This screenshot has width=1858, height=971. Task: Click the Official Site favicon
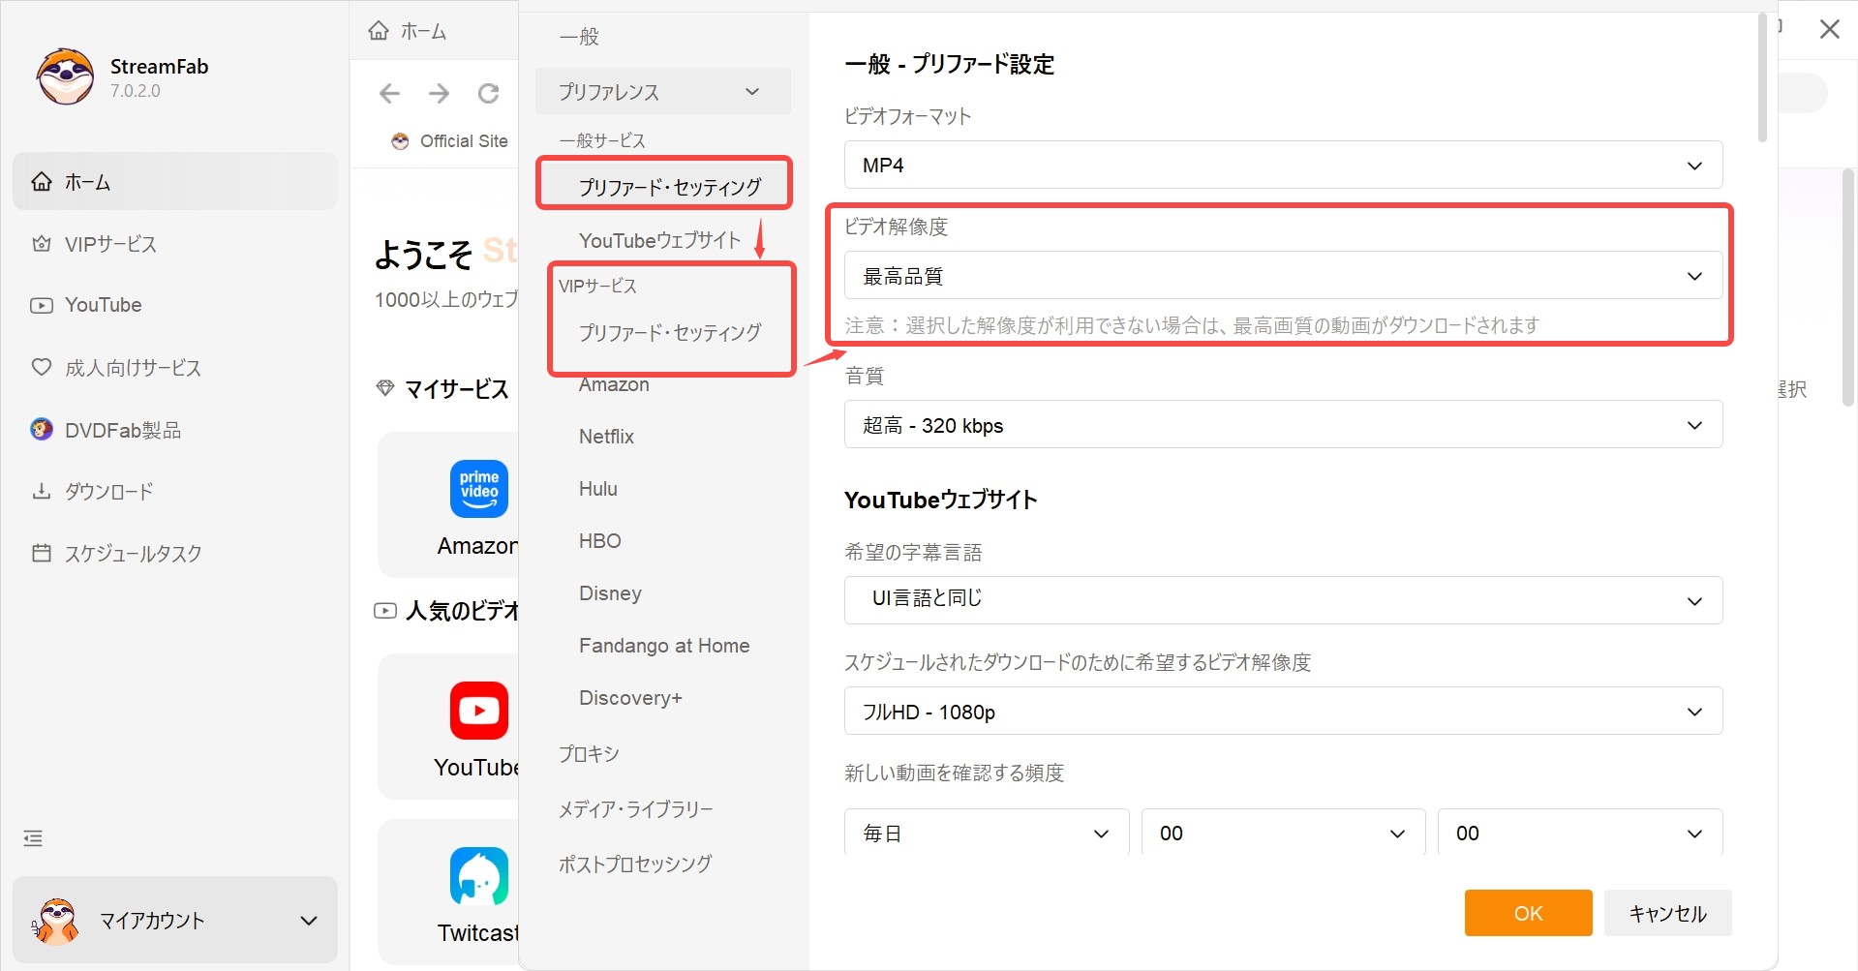400,141
